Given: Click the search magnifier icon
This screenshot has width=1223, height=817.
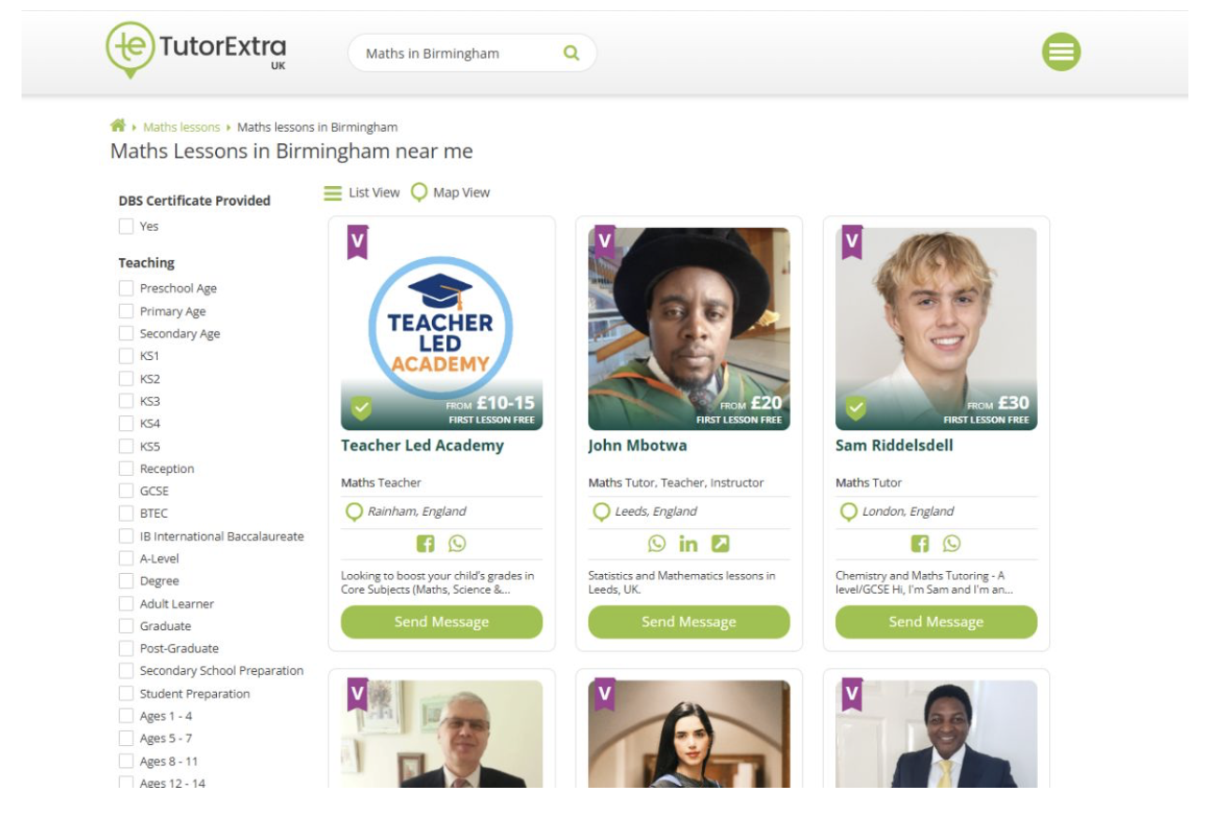Looking at the screenshot, I should pyautogui.click(x=571, y=53).
